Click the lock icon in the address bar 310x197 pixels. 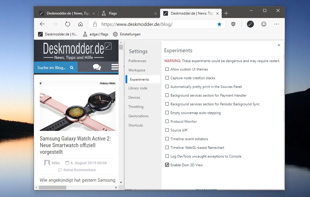(95, 24)
